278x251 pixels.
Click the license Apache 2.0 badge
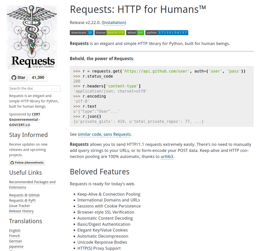tap(110, 33)
